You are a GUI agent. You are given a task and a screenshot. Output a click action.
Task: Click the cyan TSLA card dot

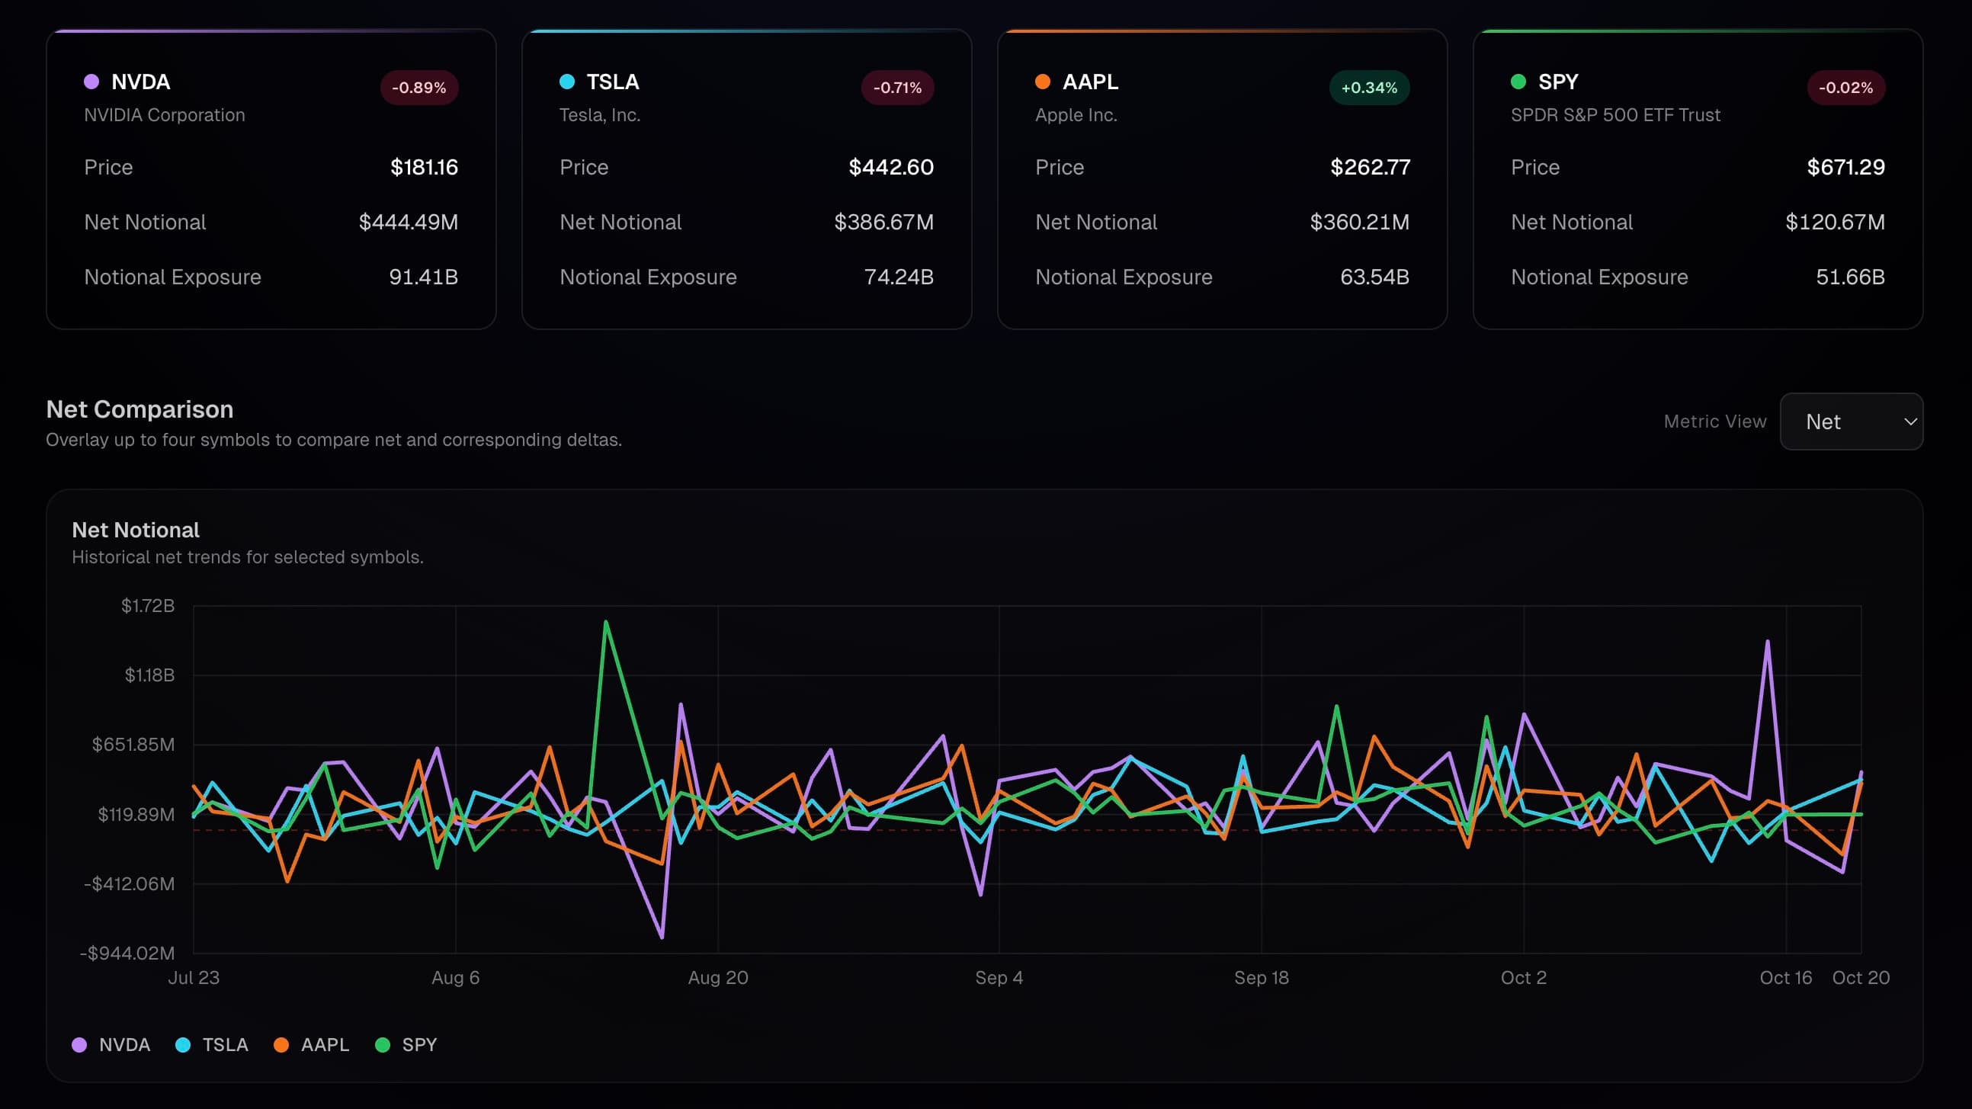click(566, 82)
